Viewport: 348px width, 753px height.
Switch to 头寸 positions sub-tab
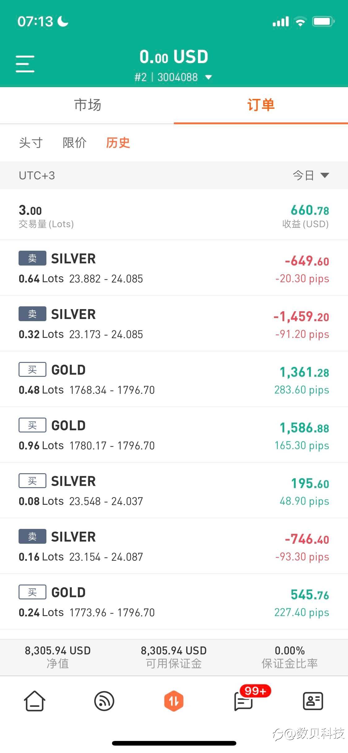31,143
